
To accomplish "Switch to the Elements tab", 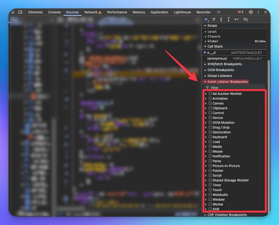I will (35, 12).
